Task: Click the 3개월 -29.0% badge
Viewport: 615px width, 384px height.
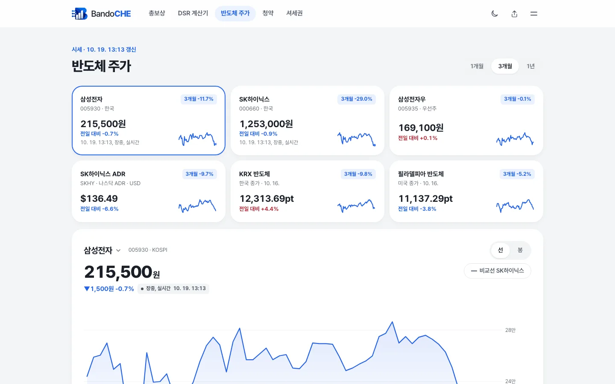Action: click(x=357, y=99)
